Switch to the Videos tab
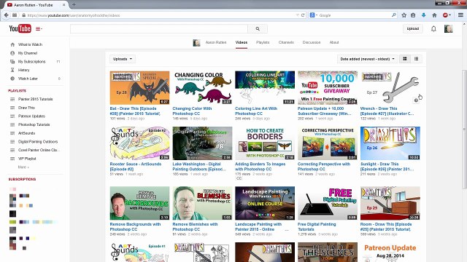467x262 pixels. click(x=242, y=42)
